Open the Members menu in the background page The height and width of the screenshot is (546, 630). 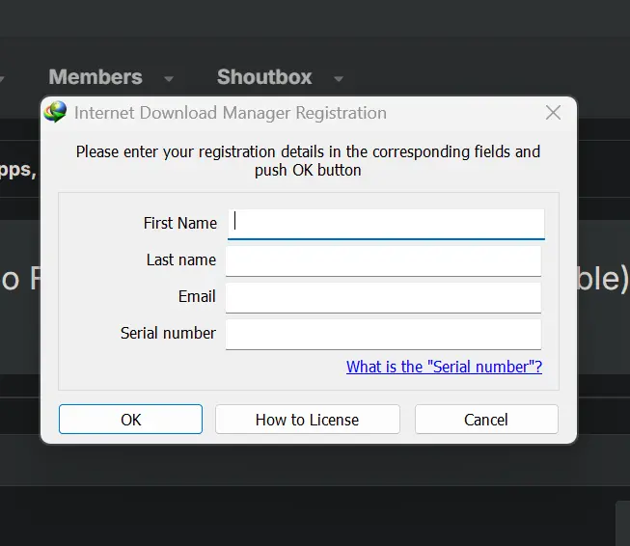click(x=96, y=77)
